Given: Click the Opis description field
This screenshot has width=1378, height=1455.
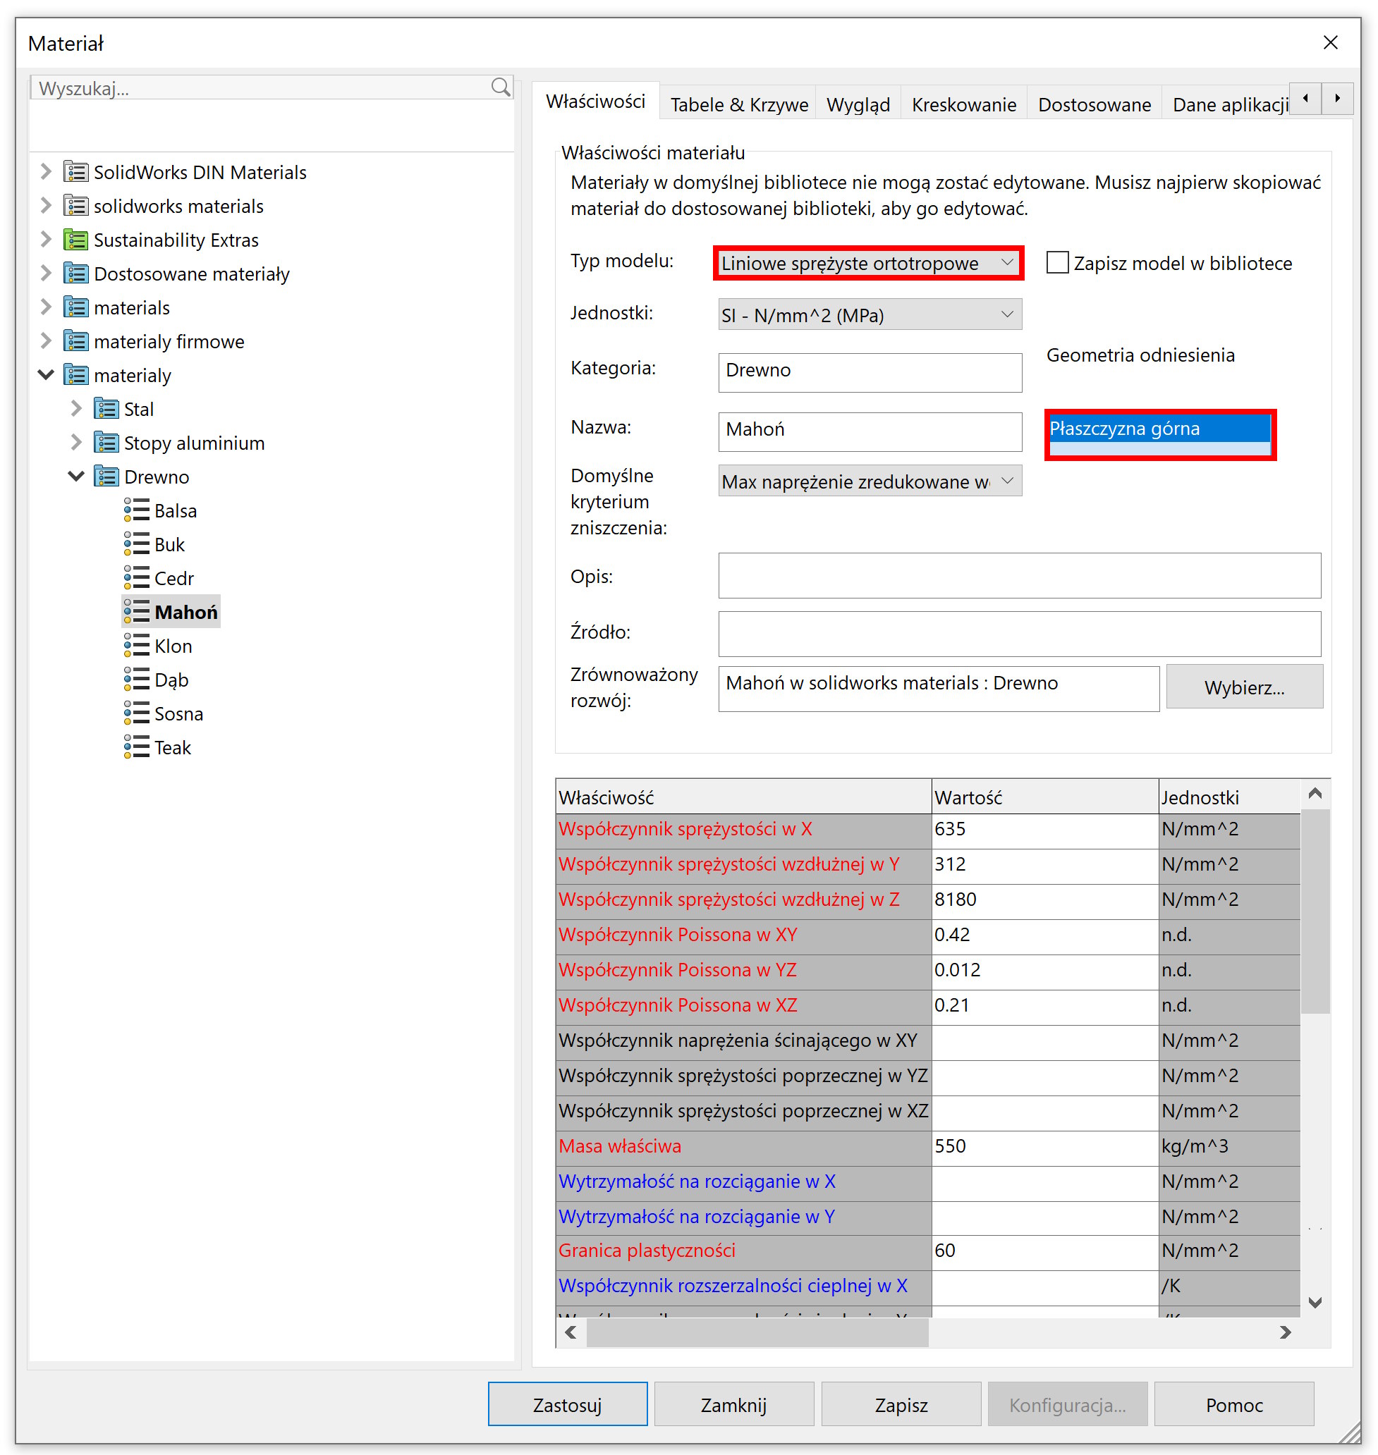Looking at the screenshot, I should click(1018, 574).
